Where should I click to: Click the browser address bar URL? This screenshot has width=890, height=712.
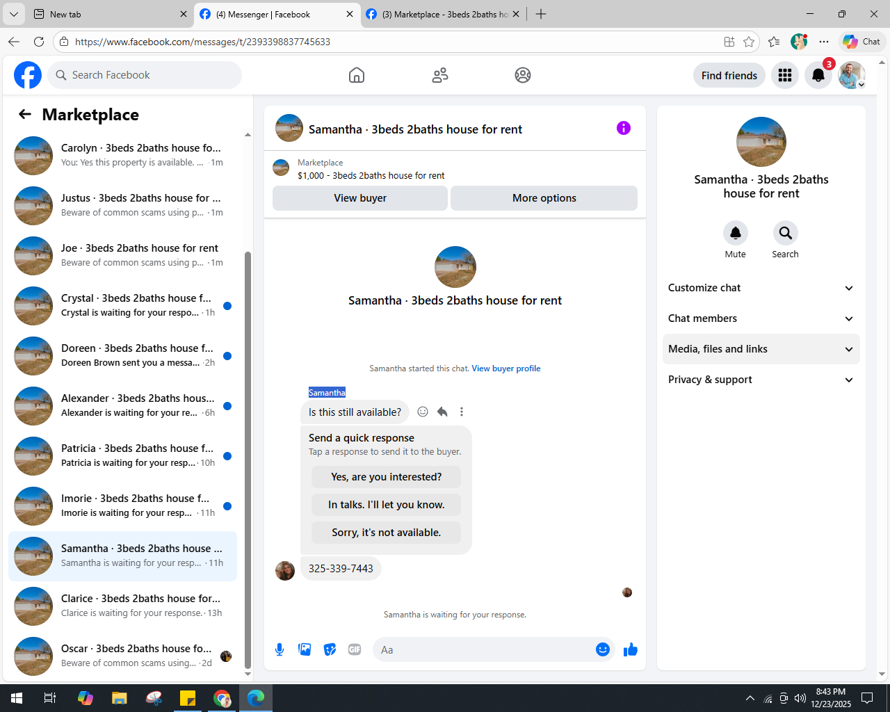(202, 42)
